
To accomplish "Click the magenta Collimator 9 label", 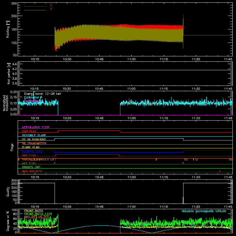I will pos(33,101).
